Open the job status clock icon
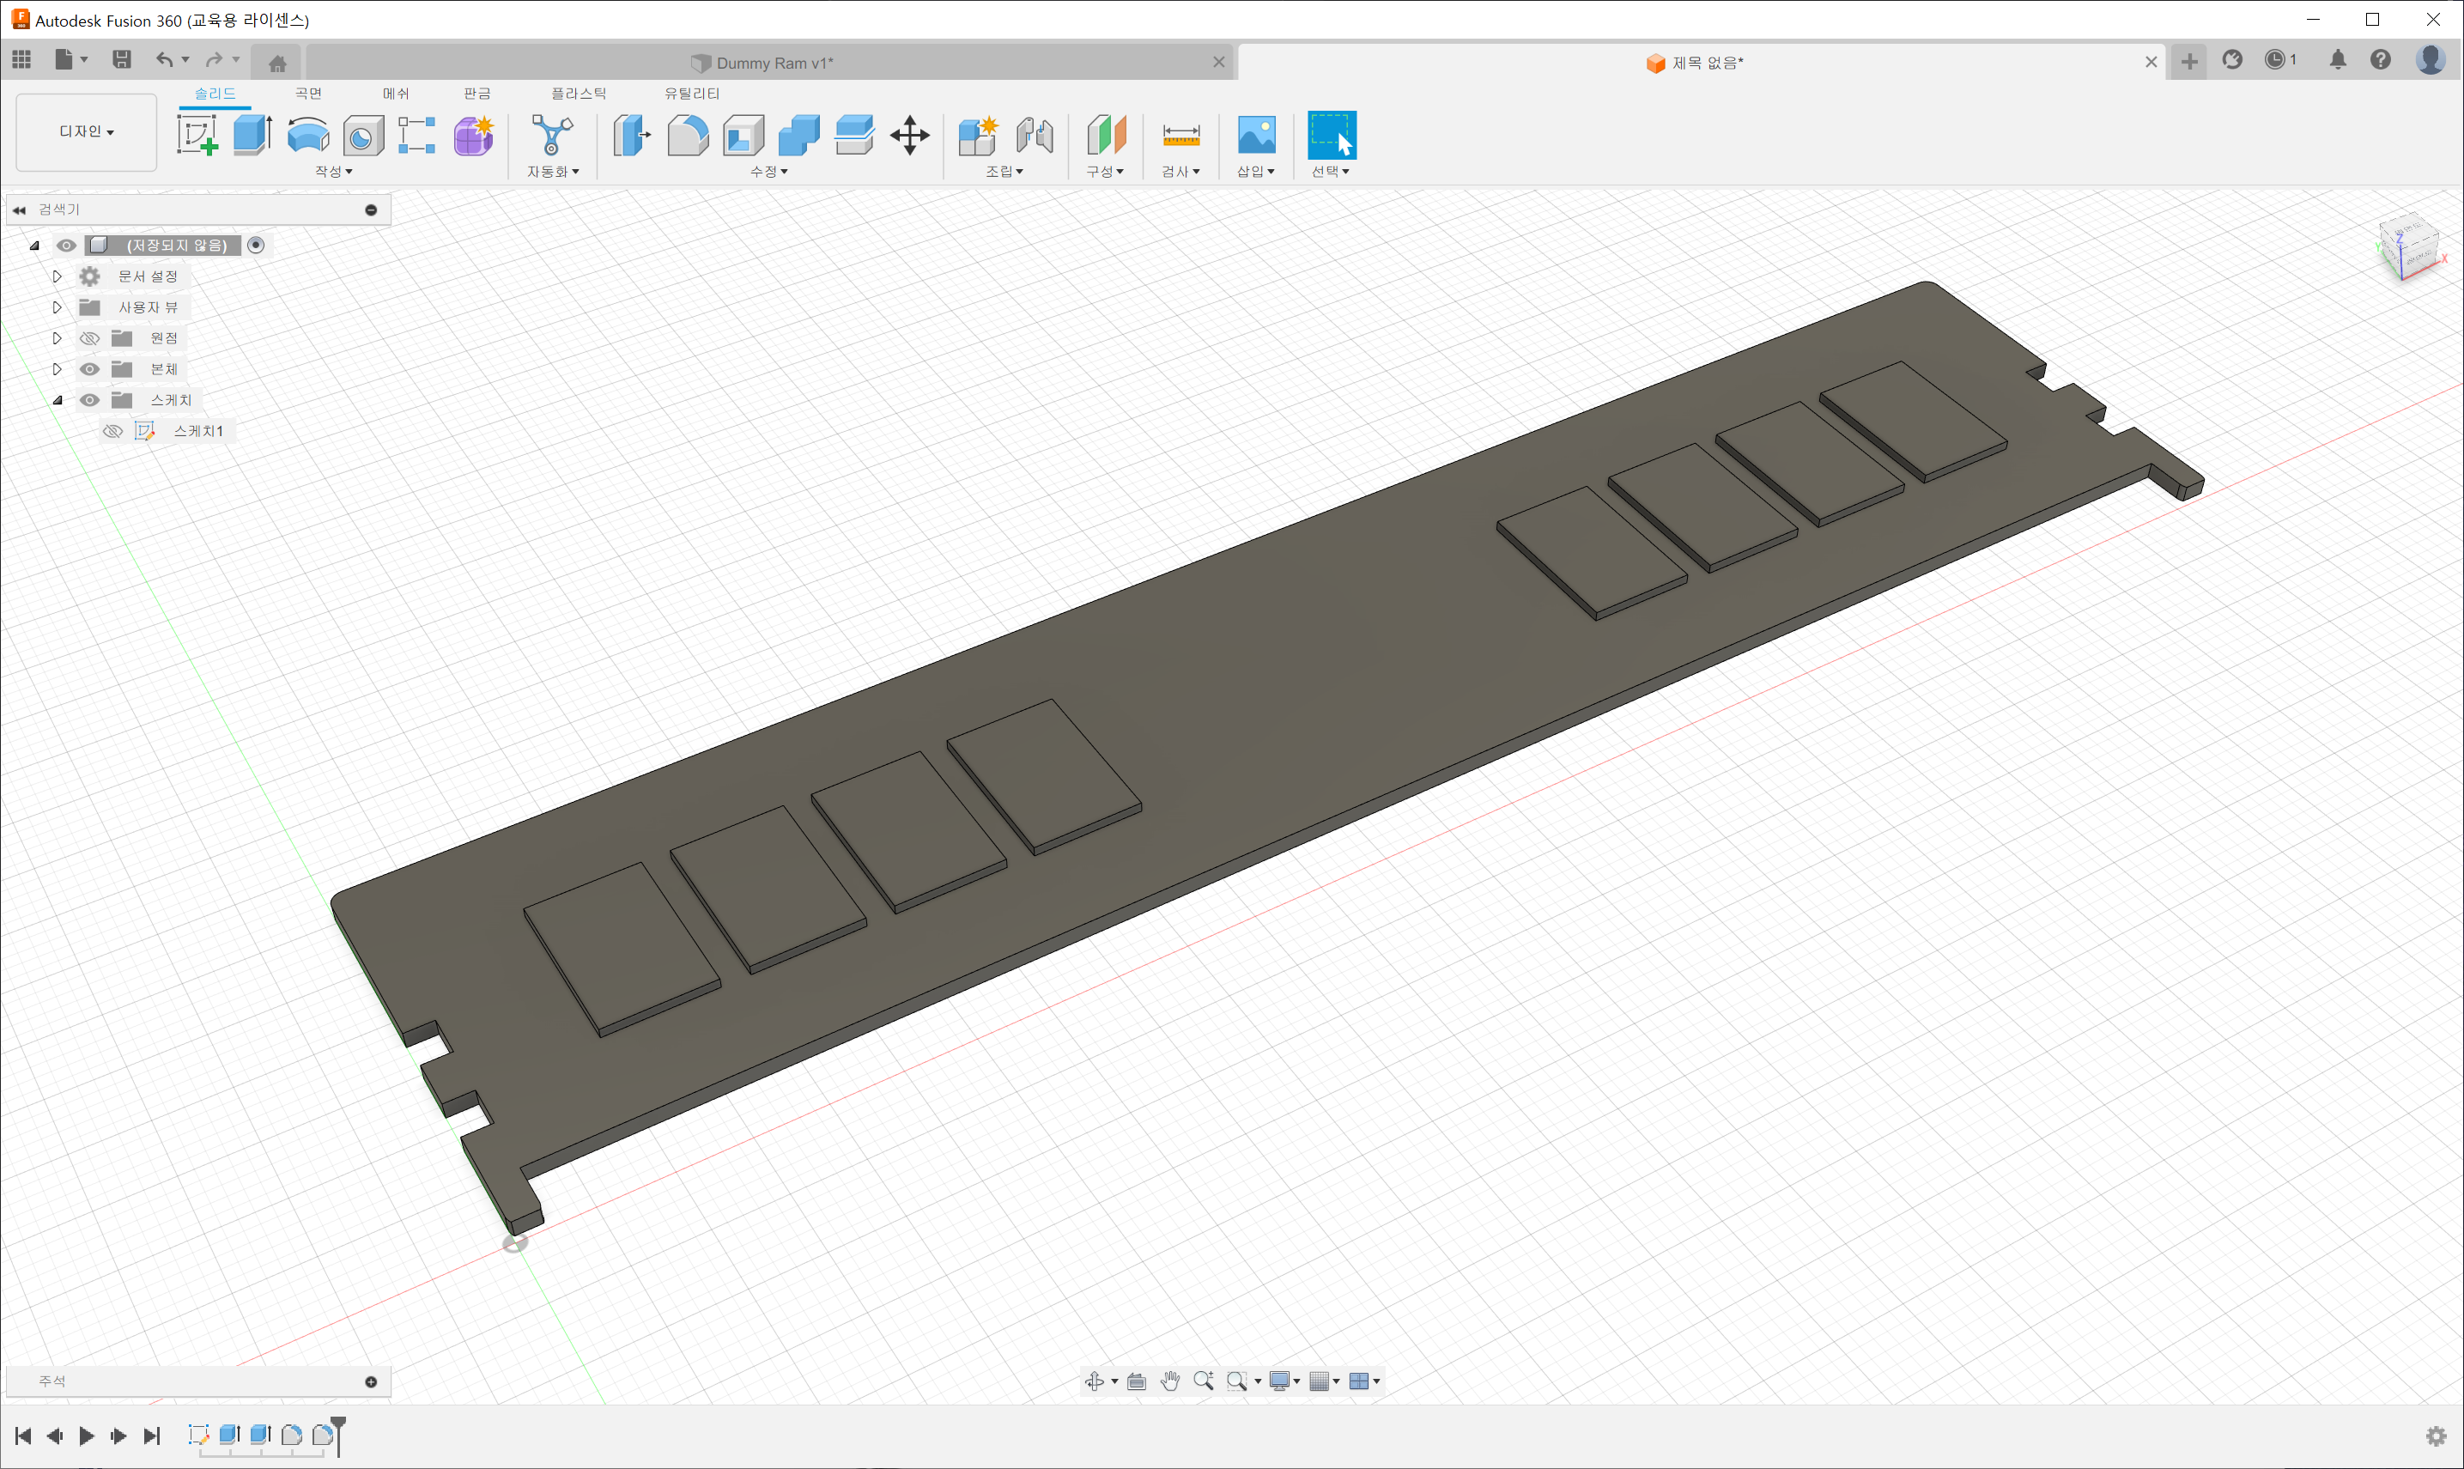The image size is (2464, 1469). 2275,59
